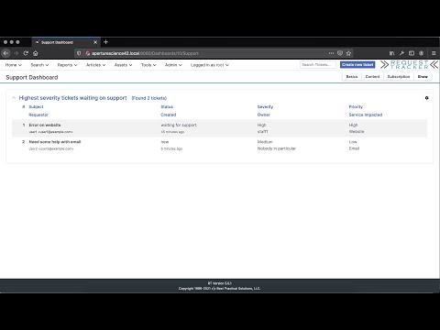Sort by the Status column header
Viewport: 440px width, 330px height.
pos(167,106)
